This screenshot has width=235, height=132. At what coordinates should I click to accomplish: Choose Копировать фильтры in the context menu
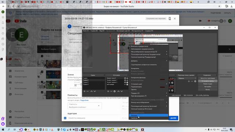point(149,77)
